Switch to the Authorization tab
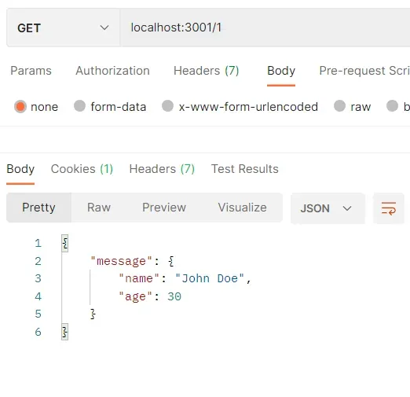Viewport: 410px width, 397px height. [x=112, y=71]
